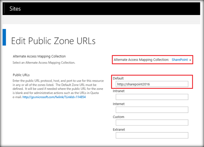Screen dimensions: 204x147
Task: Open the SharePoint mapping collection dropdown
Action: pyautogui.click(x=181, y=60)
